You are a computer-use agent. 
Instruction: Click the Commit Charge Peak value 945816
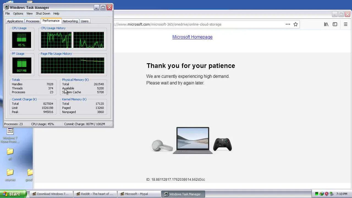(x=48, y=112)
